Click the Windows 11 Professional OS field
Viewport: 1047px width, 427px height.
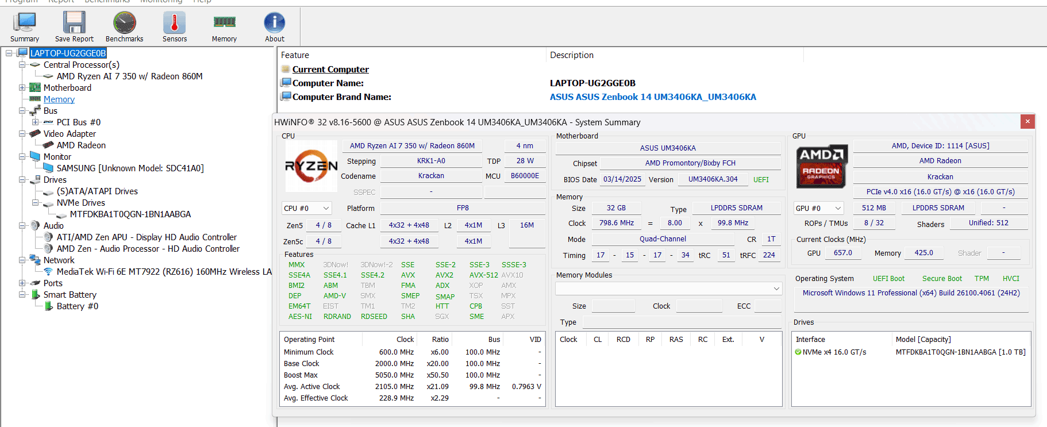click(911, 293)
